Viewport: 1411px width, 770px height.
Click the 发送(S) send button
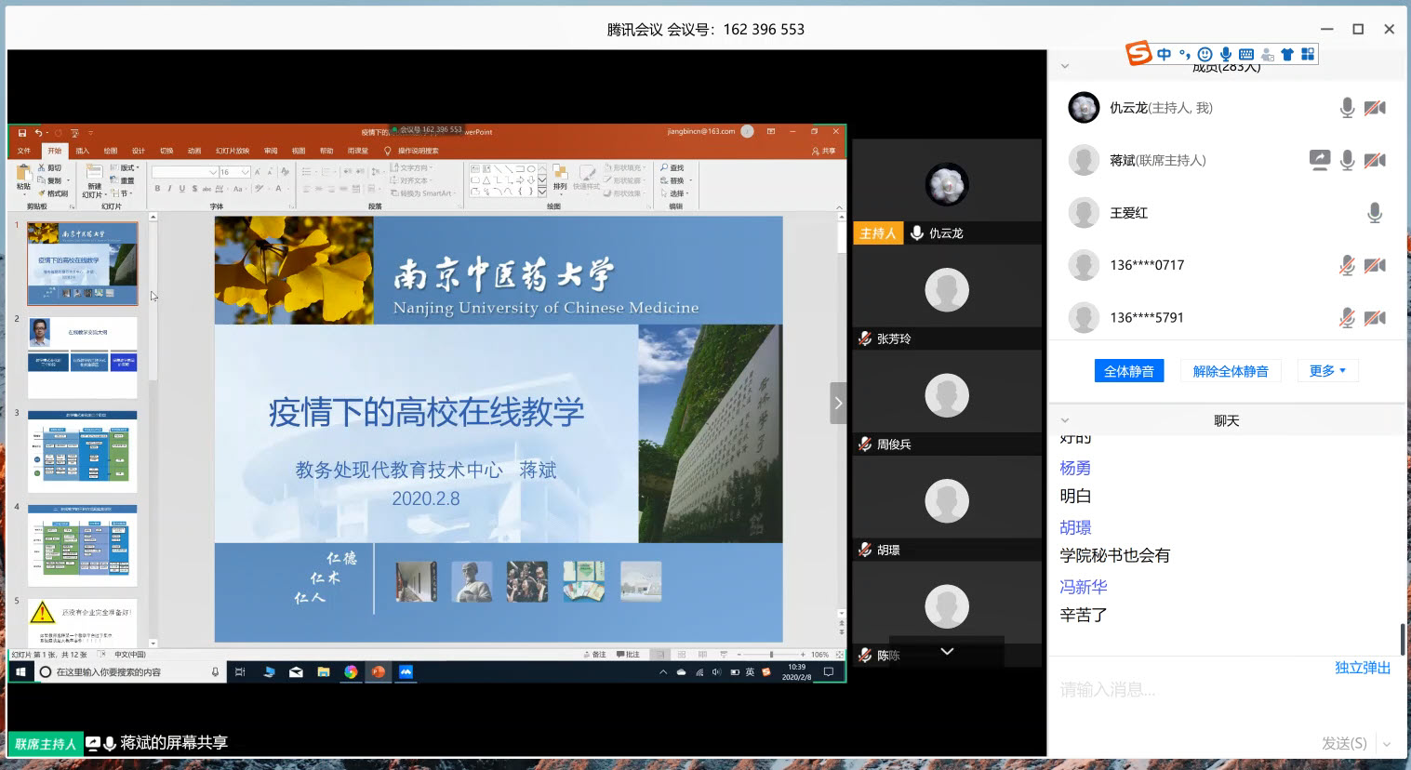pyautogui.click(x=1344, y=743)
